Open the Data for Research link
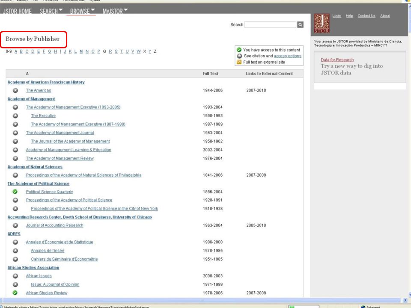 [337, 60]
